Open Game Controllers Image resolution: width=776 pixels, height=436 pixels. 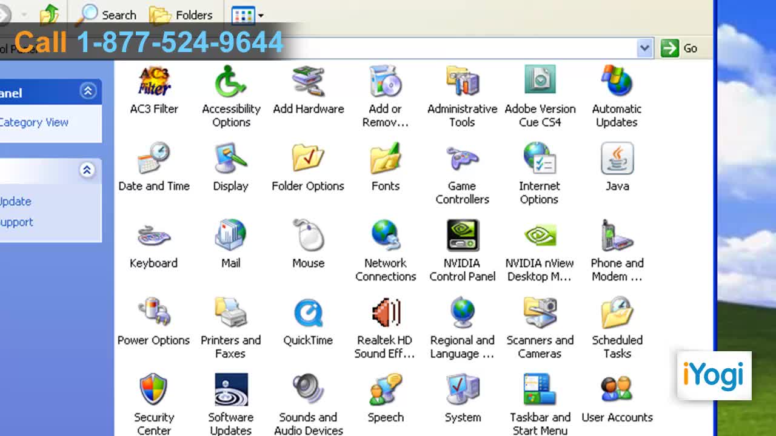(462, 174)
